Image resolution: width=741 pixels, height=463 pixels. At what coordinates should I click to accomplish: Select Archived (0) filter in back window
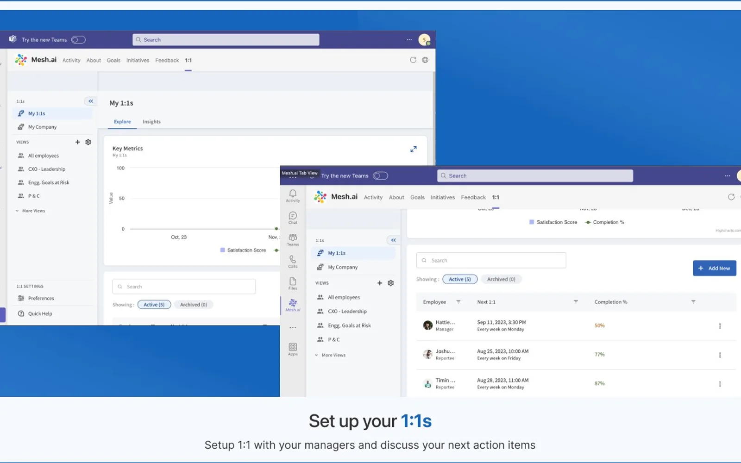[194, 305]
